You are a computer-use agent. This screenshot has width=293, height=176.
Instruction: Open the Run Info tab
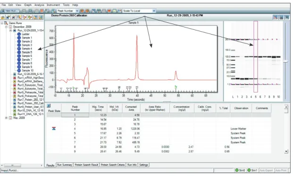coord(132,165)
